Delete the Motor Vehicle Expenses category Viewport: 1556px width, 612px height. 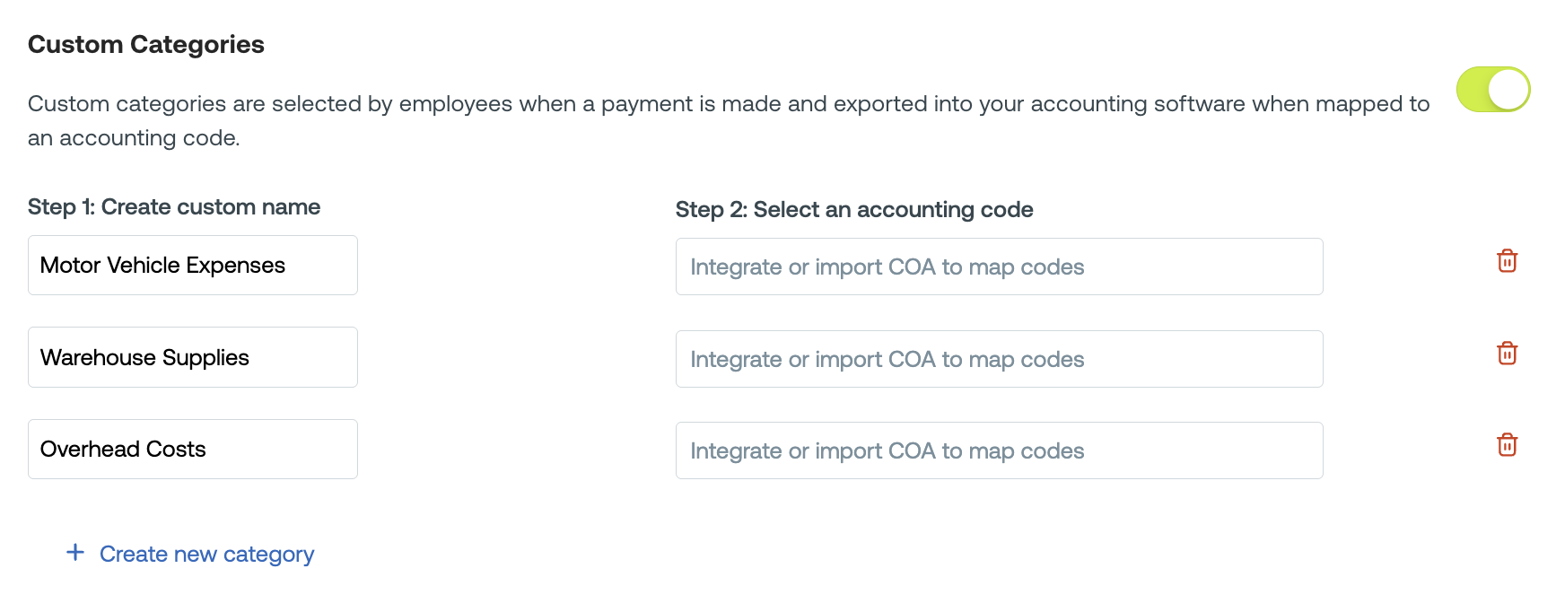pyautogui.click(x=1507, y=261)
